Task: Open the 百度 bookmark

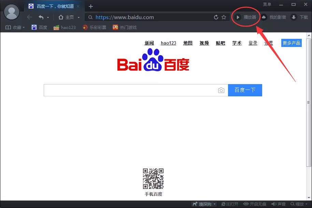Action: 39,27
